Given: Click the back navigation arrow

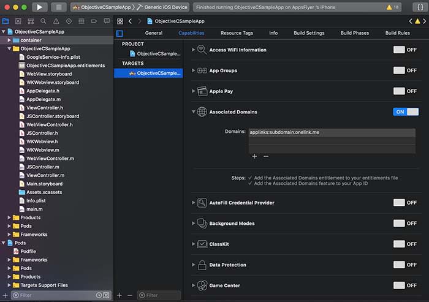Looking at the screenshot, I should [130, 21].
